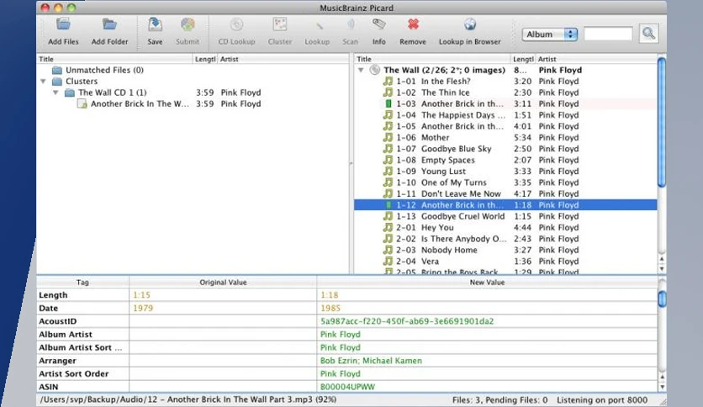The width and height of the screenshot is (703, 407).
Task: Click the note icon for 2-04 Vera
Action: pos(388,262)
